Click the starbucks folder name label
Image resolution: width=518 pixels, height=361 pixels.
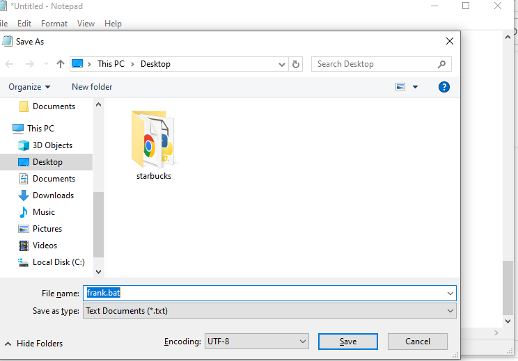154,176
